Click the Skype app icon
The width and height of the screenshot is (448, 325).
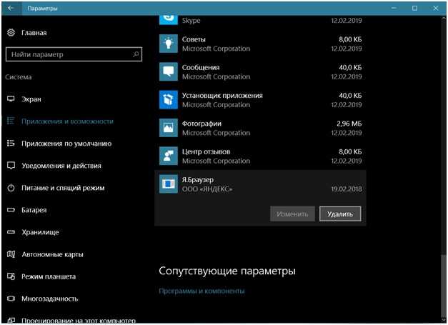click(169, 19)
